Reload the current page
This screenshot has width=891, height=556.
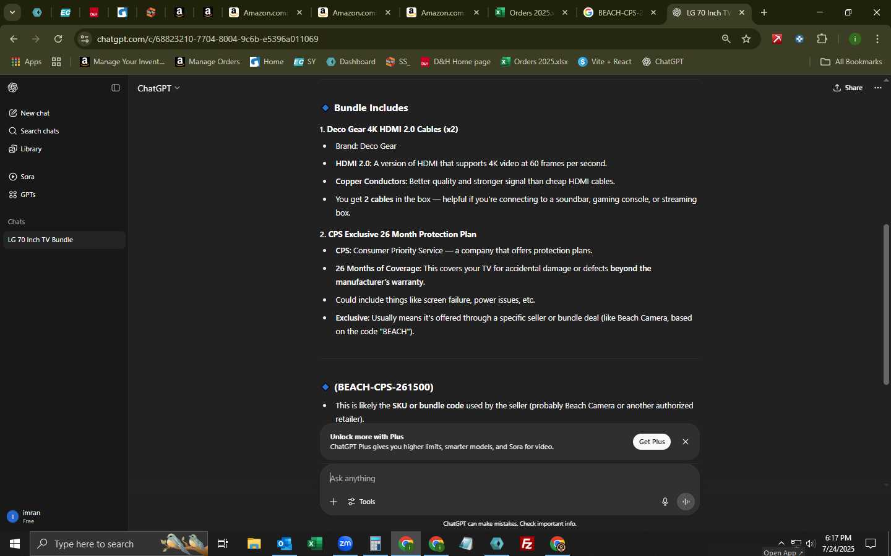(58, 39)
